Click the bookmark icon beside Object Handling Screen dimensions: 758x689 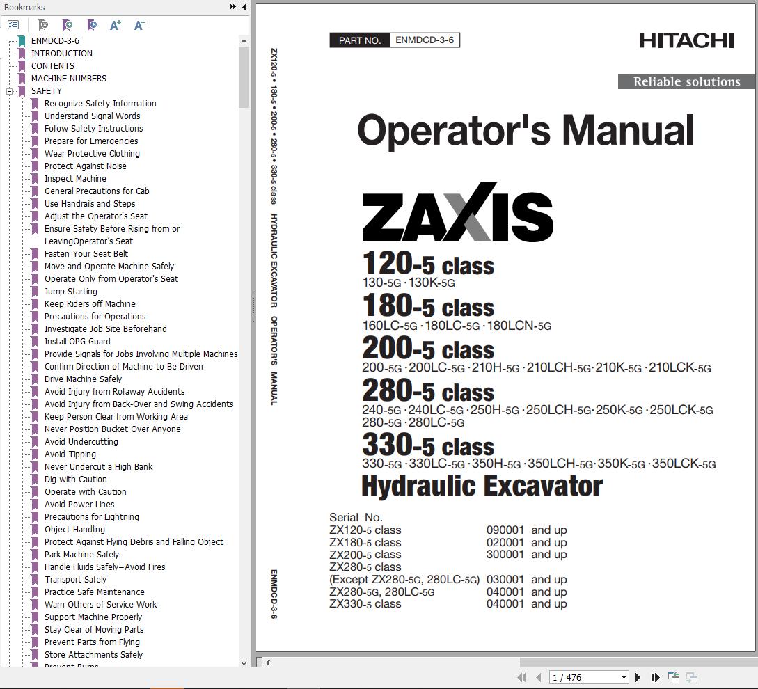(35, 530)
